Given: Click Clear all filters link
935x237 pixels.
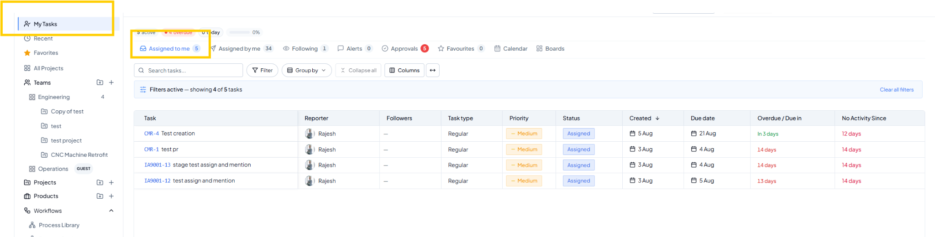Looking at the screenshot, I should coord(897,90).
